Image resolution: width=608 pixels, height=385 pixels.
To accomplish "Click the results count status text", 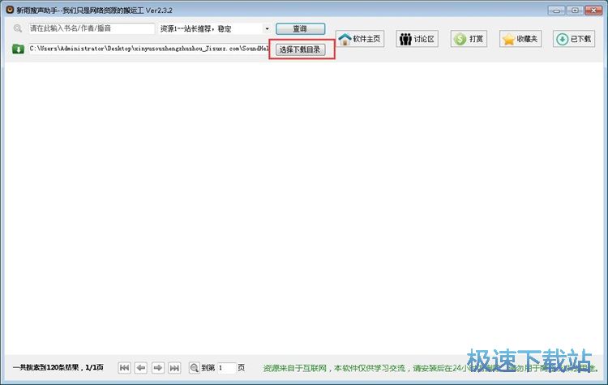I will pos(58,367).
